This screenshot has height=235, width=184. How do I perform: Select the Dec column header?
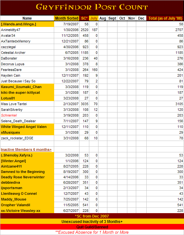[141, 18]
